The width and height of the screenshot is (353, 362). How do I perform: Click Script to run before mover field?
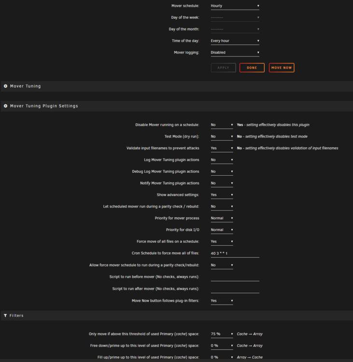pyautogui.click(x=235, y=277)
